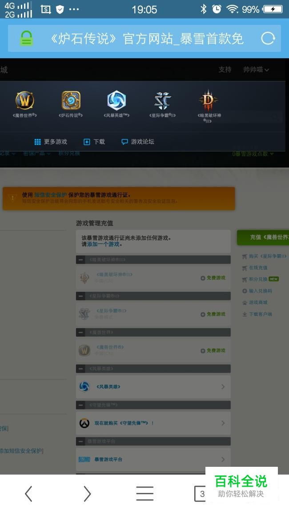Go back with browser back arrow
This screenshot has width=289, height=513.
(29, 493)
